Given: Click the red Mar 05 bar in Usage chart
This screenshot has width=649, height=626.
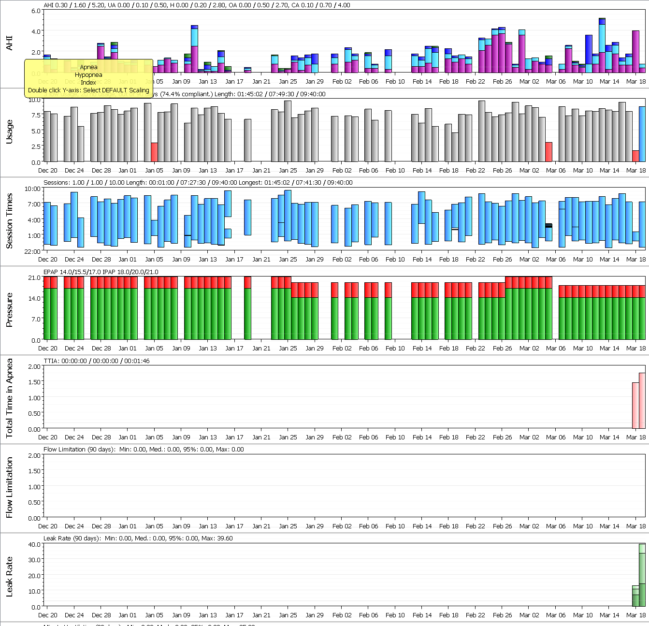Looking at the screenshot, I should (549, 152).
